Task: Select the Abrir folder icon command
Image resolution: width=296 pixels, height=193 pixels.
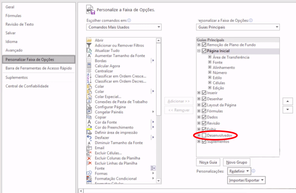Action: (89, 40)
